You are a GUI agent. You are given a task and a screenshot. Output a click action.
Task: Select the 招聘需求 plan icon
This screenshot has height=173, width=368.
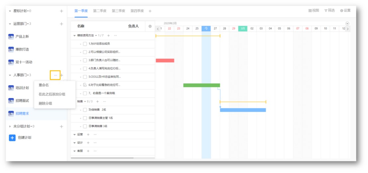[x=11, y=114]
